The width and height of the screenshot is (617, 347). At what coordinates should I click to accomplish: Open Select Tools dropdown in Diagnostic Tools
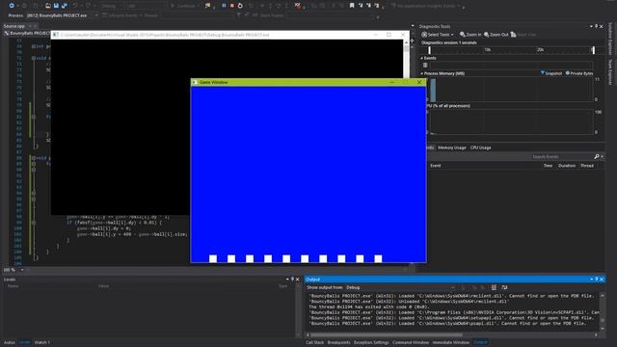pos(437,35)
